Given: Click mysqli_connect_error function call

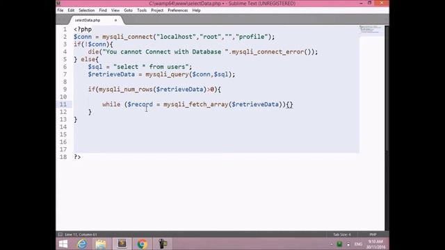Looking at the screenshot, I should click(x=268, y=52).
